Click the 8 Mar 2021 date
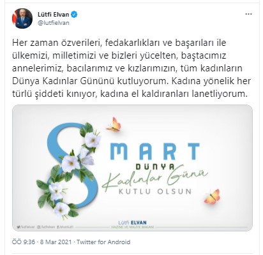The image size is (263, 255). pos(56,242)
